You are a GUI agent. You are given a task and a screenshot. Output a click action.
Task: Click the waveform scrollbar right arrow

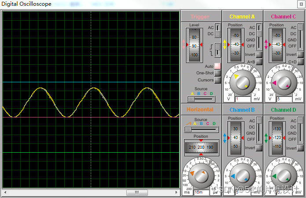(x=177, y=192)
